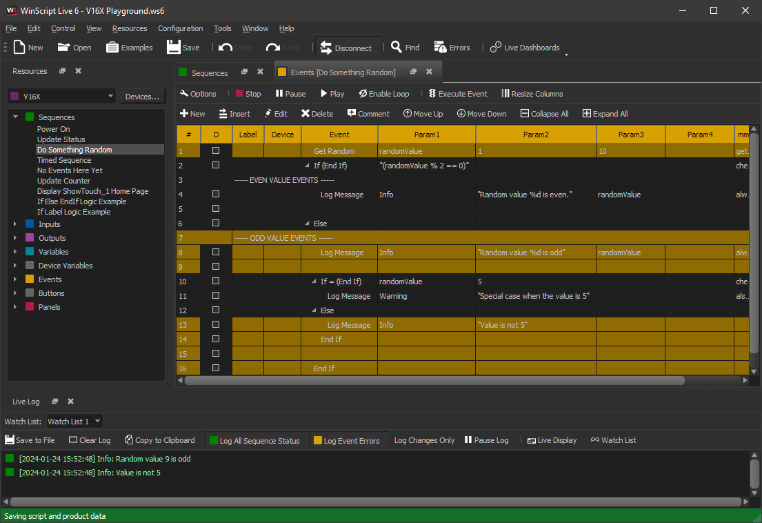Open the Watch List 1 dropdown
Viewport: 762px width, 523px height.
74,421
